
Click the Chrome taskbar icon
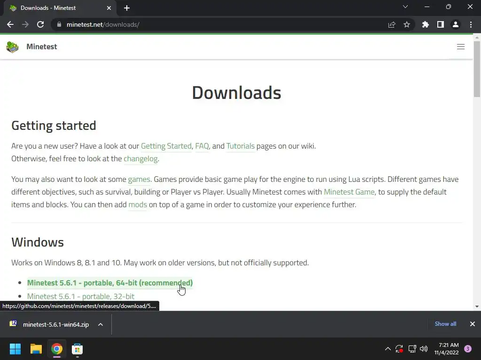tap(57, 349)
